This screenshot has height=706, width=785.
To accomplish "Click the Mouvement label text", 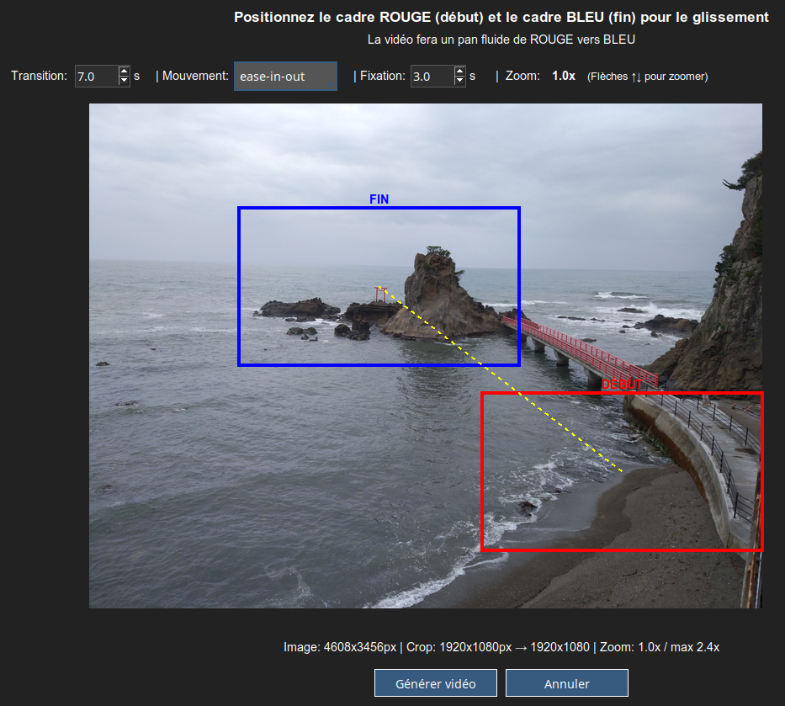I will point(195,76).
